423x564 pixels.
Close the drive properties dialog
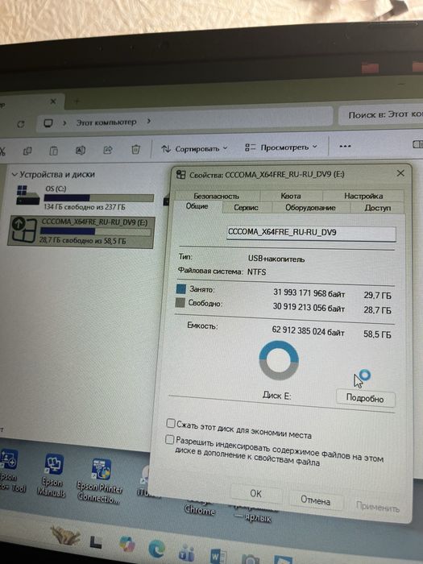[x=400, y=173]
